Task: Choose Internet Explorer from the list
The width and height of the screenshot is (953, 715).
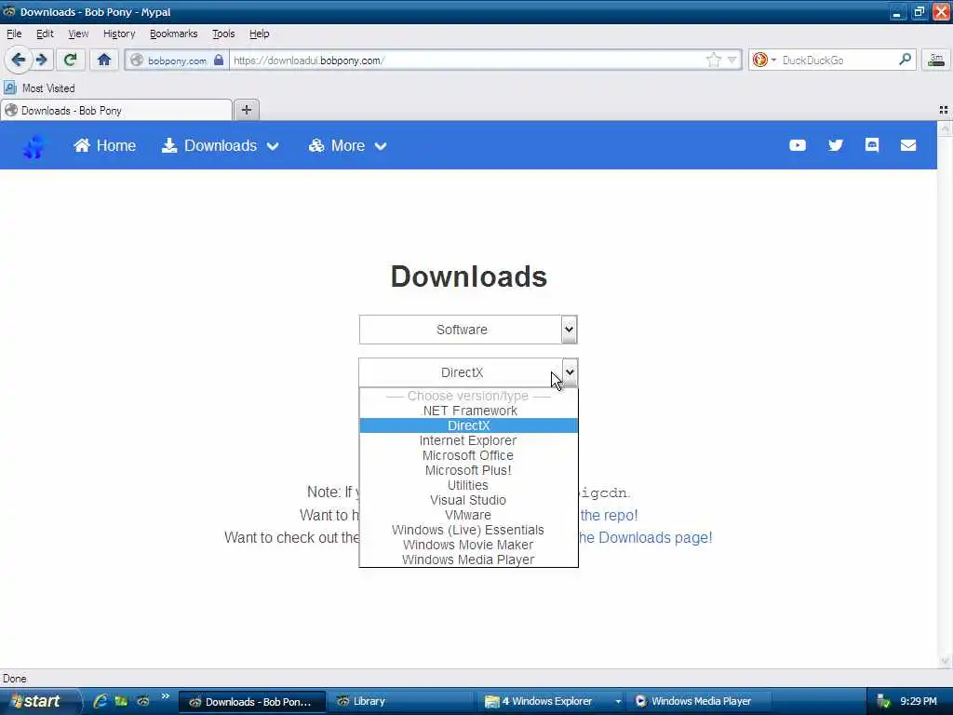Action: point(469,440)
